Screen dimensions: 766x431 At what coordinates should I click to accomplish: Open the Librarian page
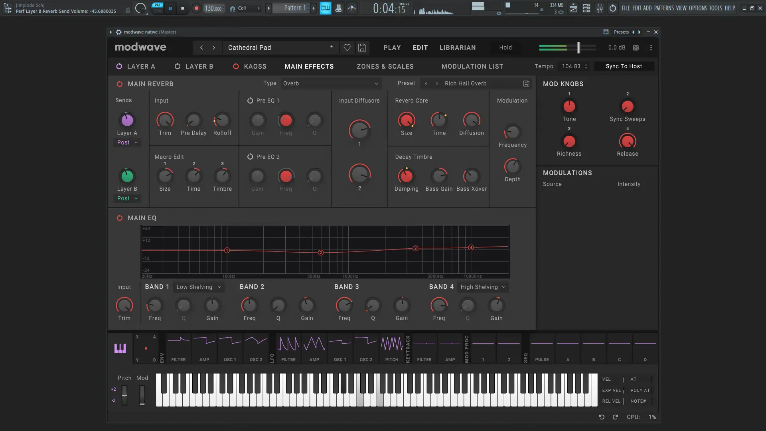pos(457,47)
